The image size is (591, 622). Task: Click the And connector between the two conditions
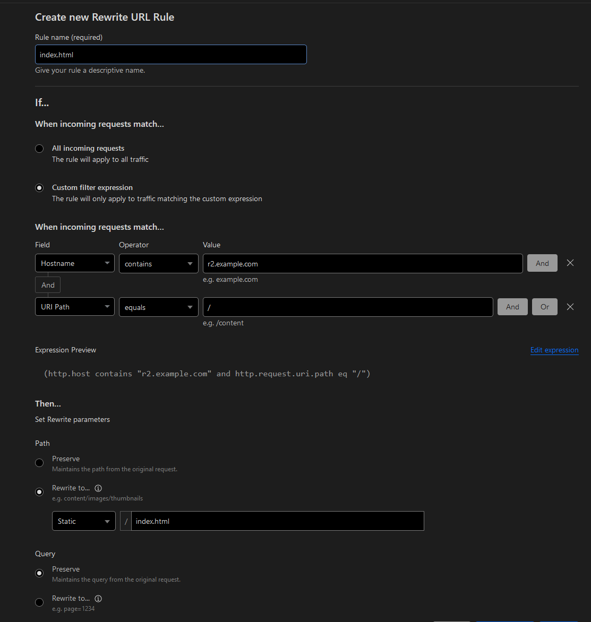[x=47, y=284]
